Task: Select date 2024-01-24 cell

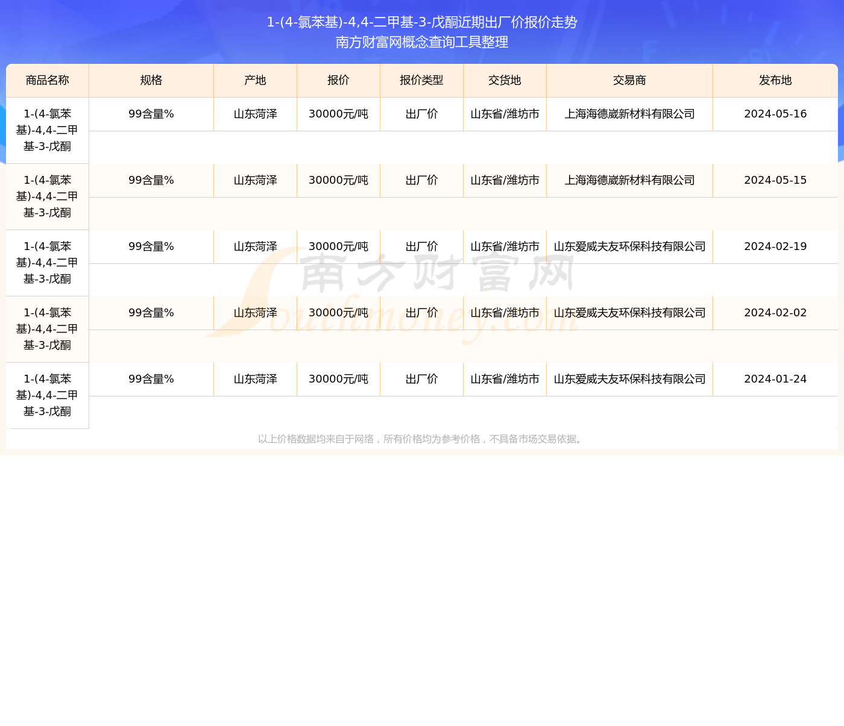Action: coord(775,379)
